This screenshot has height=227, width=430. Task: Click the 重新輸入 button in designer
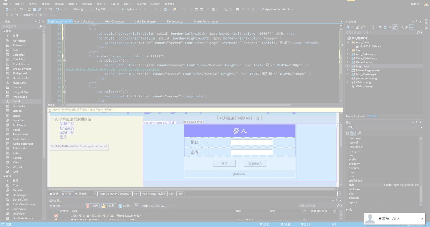[x=255, y=163]
